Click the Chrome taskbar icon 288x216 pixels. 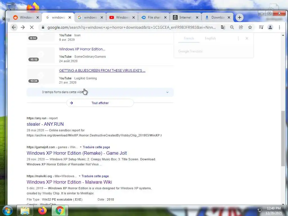pyautogui.click(x=60, y=210)
